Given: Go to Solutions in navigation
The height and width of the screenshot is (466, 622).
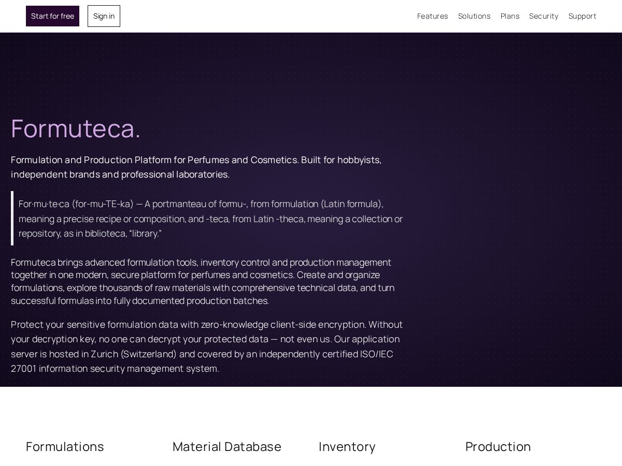Looking at the screenshot, I should pyautogui.click(x=474, y=16).
